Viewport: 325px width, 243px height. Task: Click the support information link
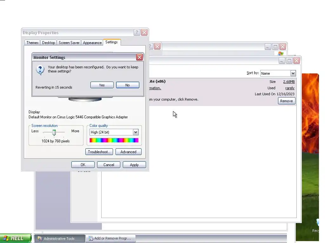[x=155, y=88]
